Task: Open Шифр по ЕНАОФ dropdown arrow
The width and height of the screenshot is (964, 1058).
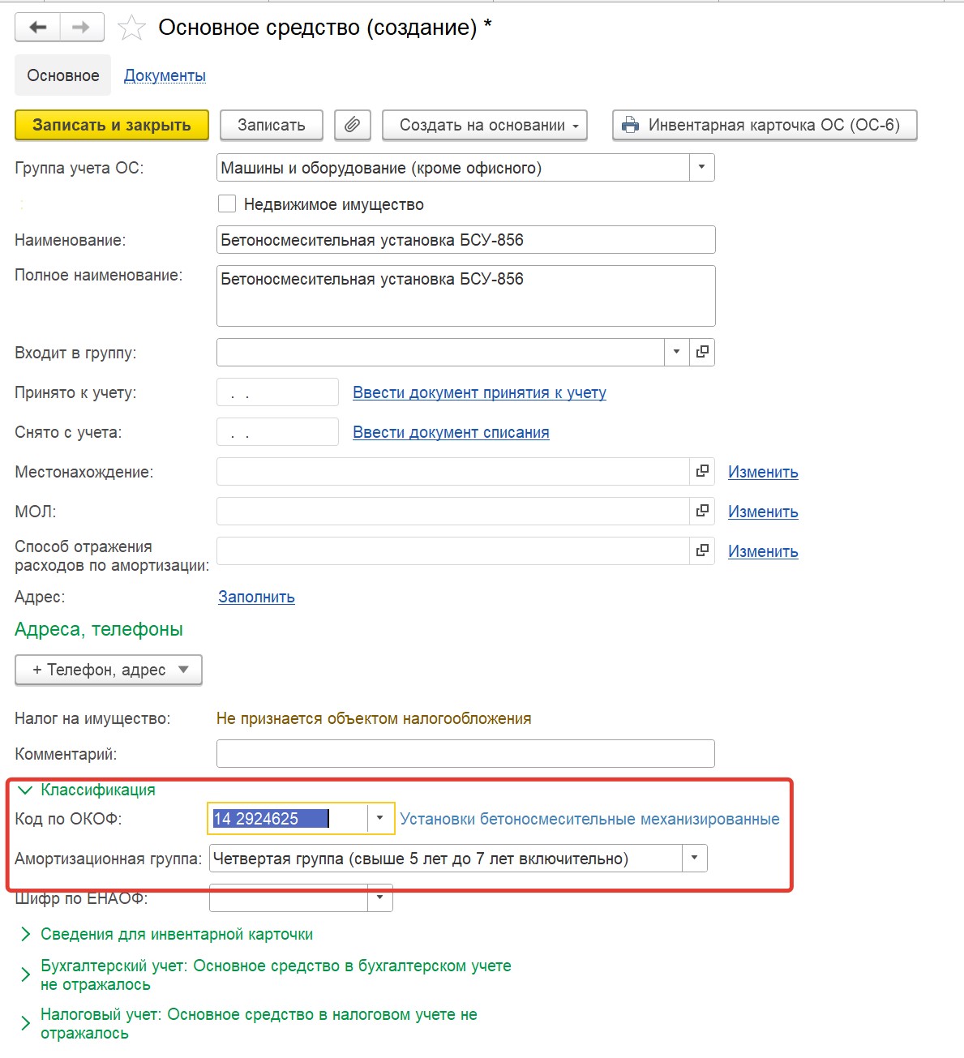Action: [379, 897]
